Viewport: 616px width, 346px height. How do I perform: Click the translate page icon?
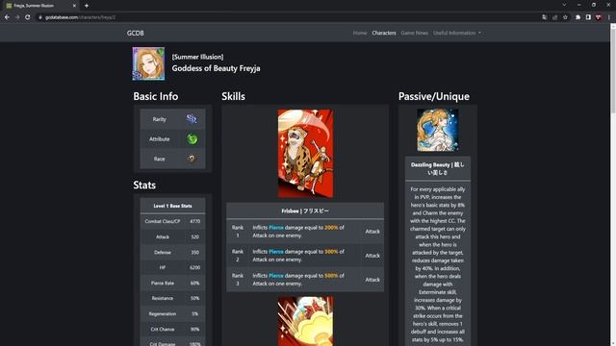(545, 17)
